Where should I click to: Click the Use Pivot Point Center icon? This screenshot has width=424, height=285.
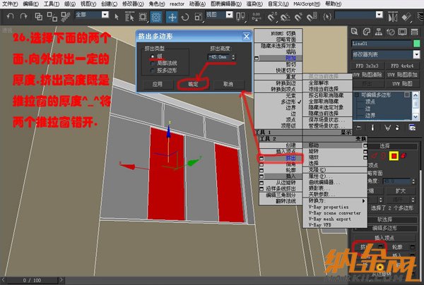pos(240,17)
